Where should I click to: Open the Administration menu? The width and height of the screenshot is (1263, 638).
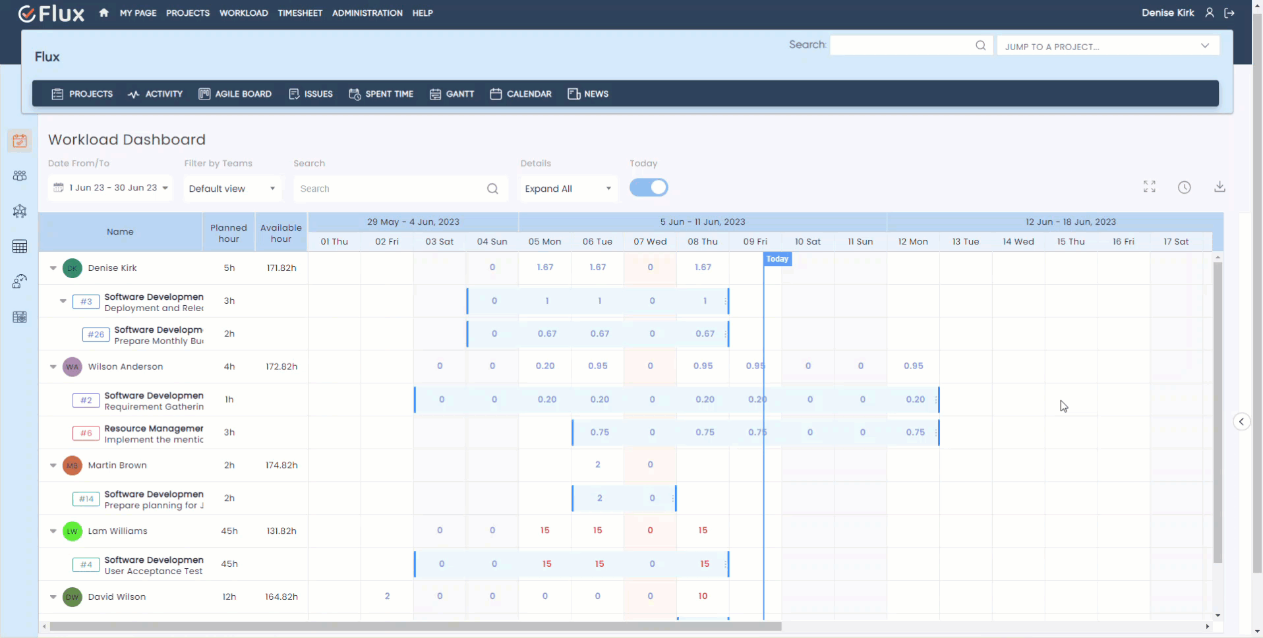coord(367,13)
